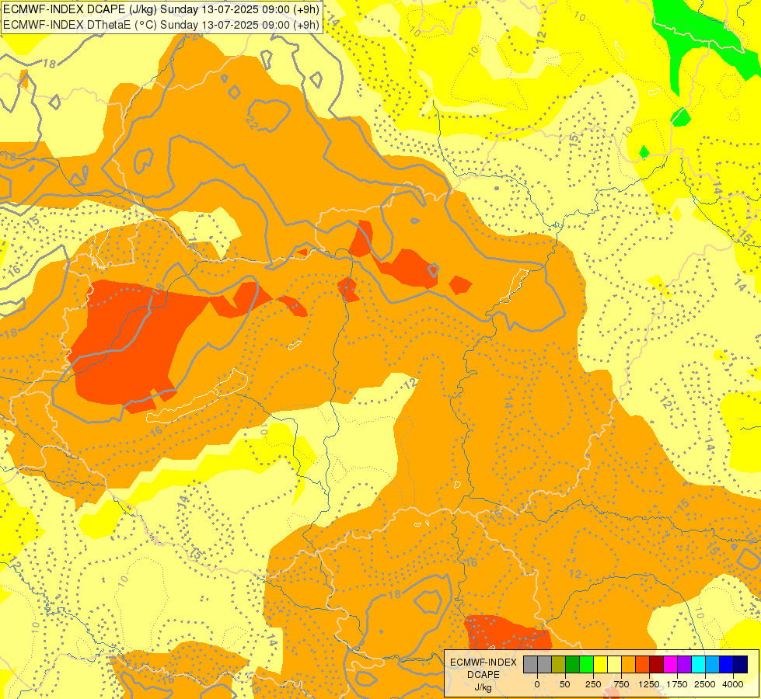The image size is (761, 699).
Task: Click the '750' legend value
Action: click(x=621, y=684)
